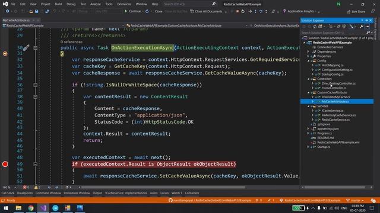Click editor horizontal scrollbar

pos(163,187)
